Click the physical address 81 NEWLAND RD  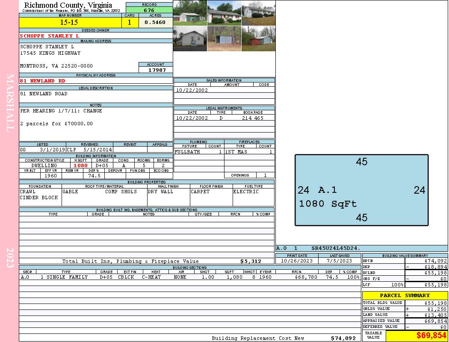[43, 81]
